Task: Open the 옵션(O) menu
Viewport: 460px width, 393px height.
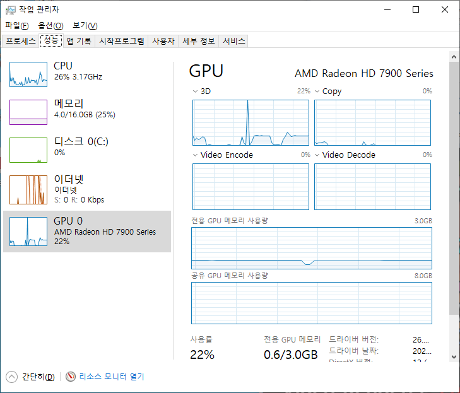Action: 50,26
